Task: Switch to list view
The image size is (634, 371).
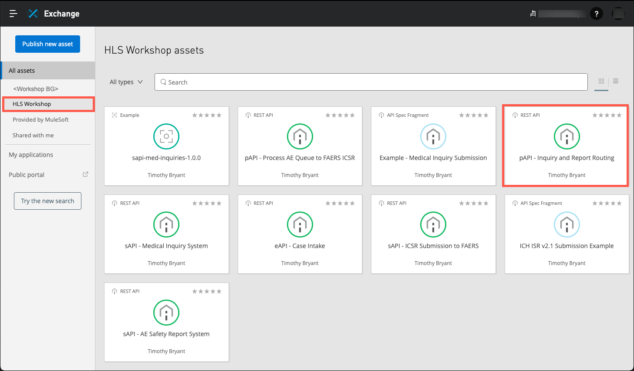Action: click(x=616, y=81)
